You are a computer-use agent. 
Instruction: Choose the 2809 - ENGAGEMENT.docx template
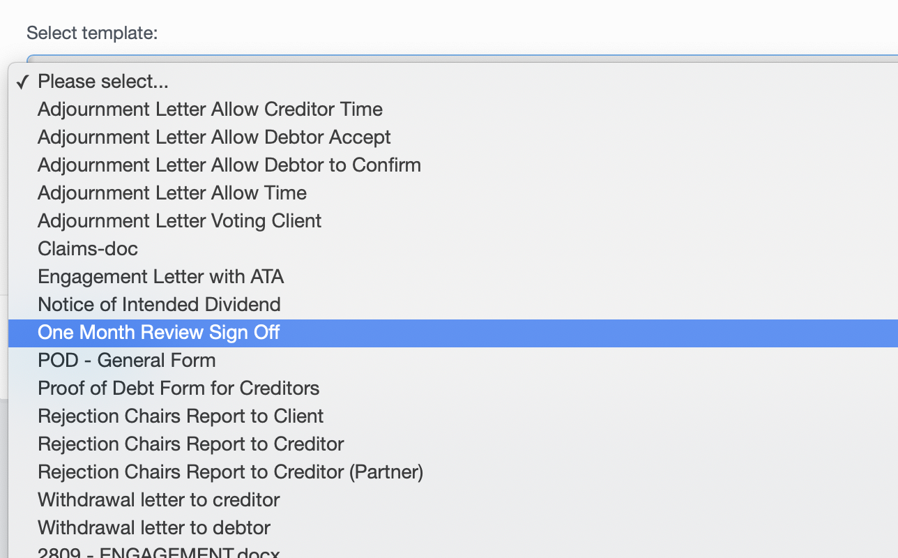(x=159, y=553)
